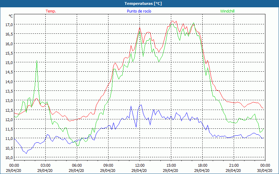Click the °C unit label on axis
Screen dimensions: 279x174
coord(11,16)
